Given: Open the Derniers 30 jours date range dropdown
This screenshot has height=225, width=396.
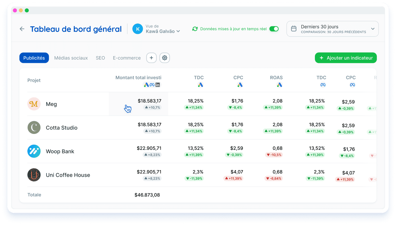Looking at the screenshot, I should point(332,29).
